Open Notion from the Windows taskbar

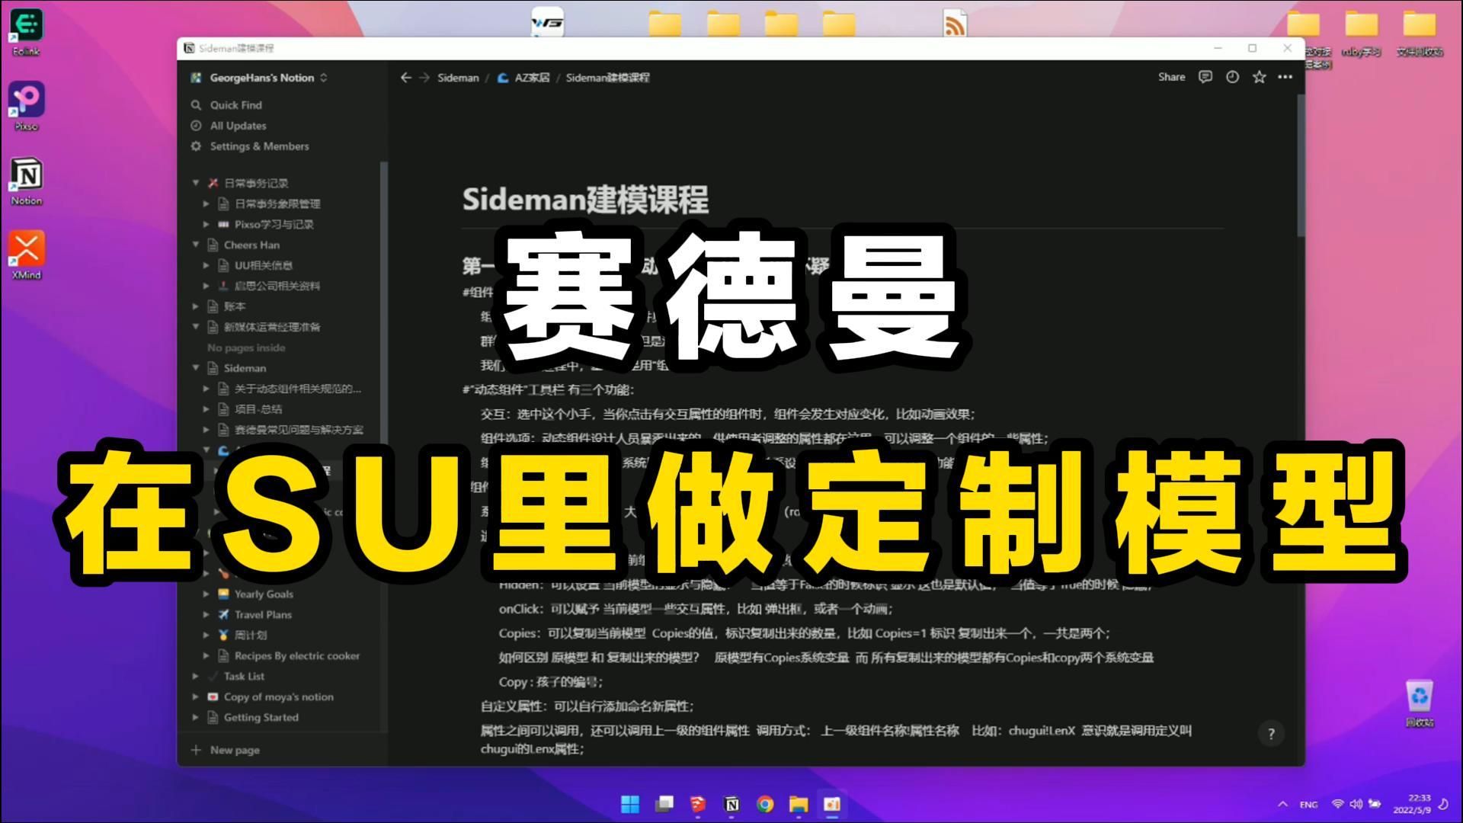(x=733, y=804)
